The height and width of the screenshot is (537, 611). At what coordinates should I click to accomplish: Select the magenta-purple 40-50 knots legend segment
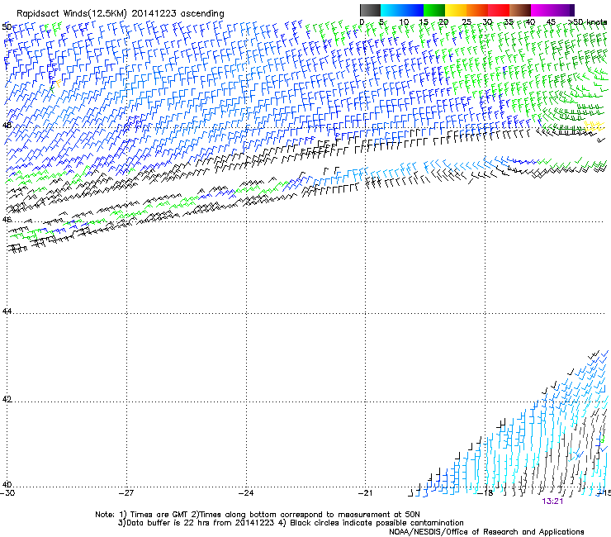pyautogui.click(x=552, y=10)
